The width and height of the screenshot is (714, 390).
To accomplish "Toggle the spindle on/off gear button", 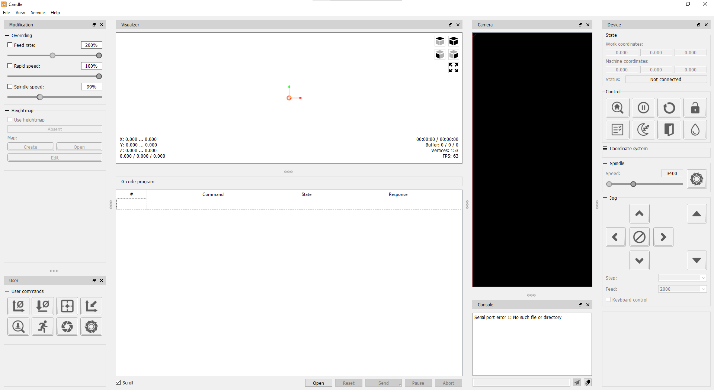I will pos(697,179).
